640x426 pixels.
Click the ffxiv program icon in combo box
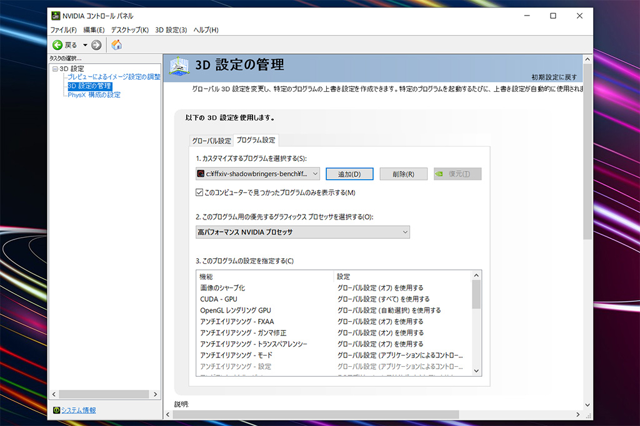click(201, 174)
